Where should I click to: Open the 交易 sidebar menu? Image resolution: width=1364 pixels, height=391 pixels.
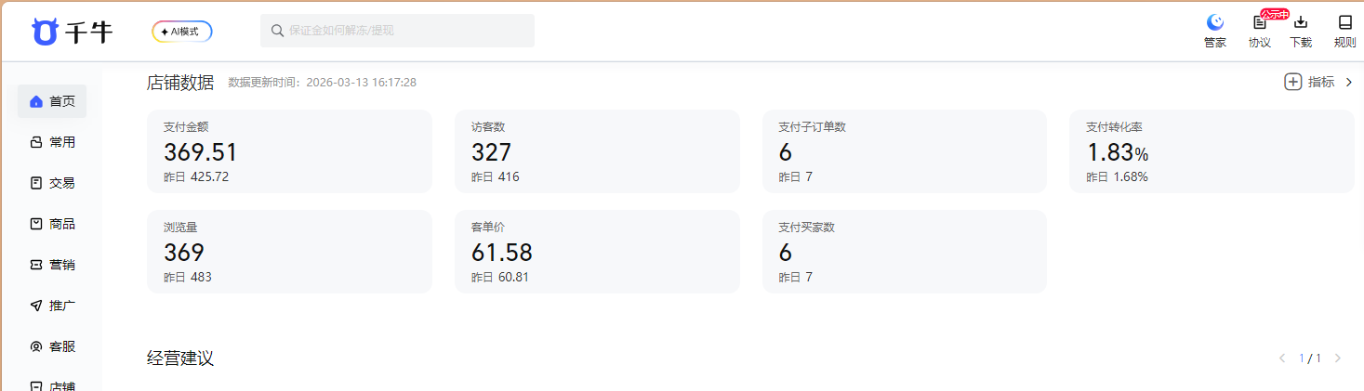click(52, 183)
